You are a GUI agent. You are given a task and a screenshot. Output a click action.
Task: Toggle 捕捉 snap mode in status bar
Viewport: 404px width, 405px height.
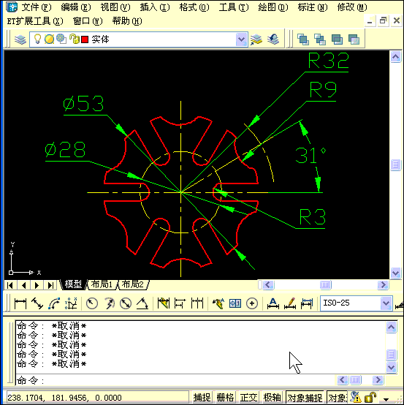[x=202, y=398]
